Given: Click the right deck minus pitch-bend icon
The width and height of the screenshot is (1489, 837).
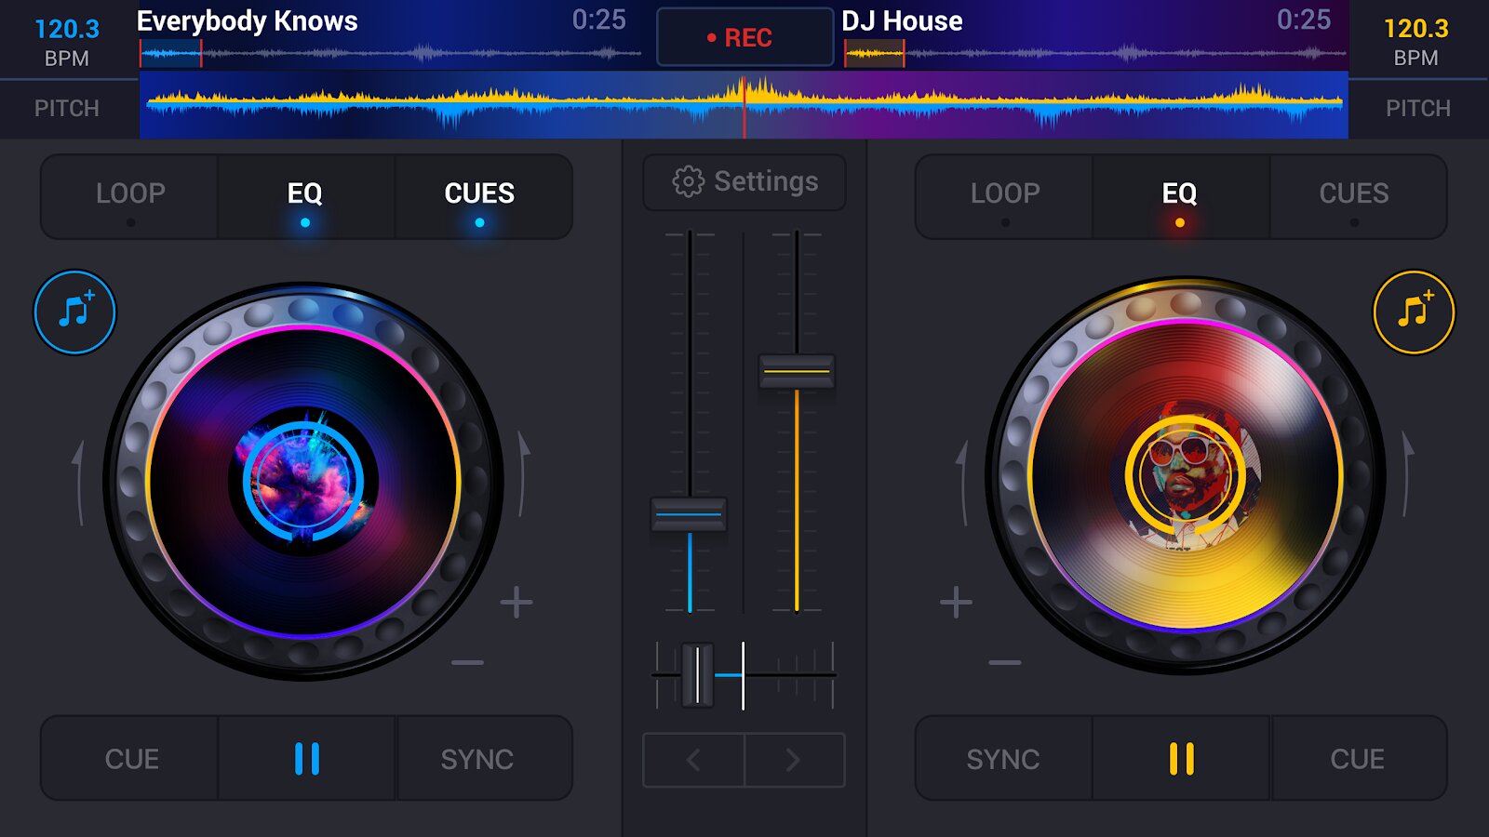Looking at the screenshot, I should point(1005,662).
